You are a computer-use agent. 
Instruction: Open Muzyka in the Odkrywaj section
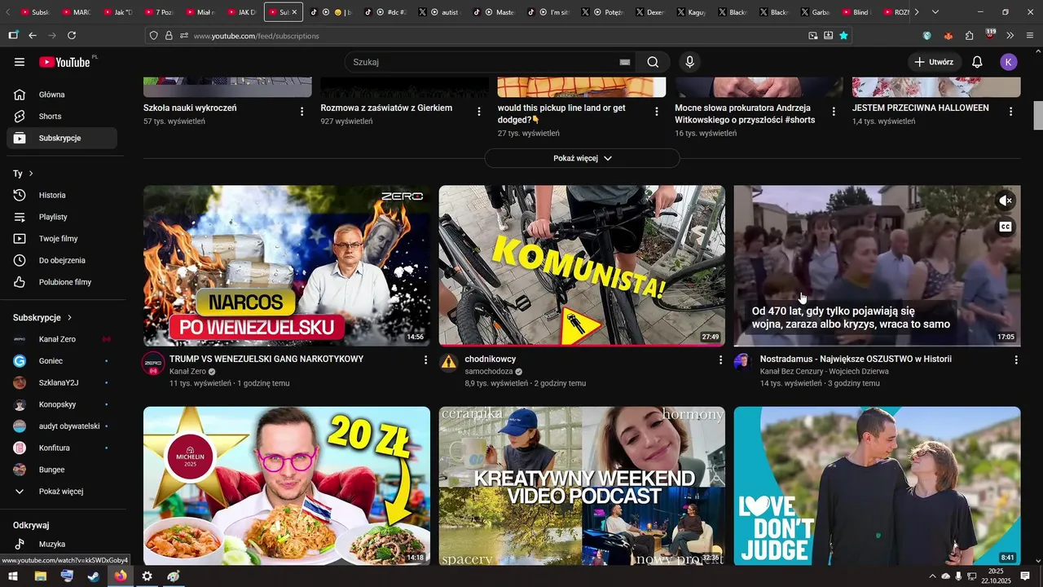pyautogui.click(x=62, y=545)
